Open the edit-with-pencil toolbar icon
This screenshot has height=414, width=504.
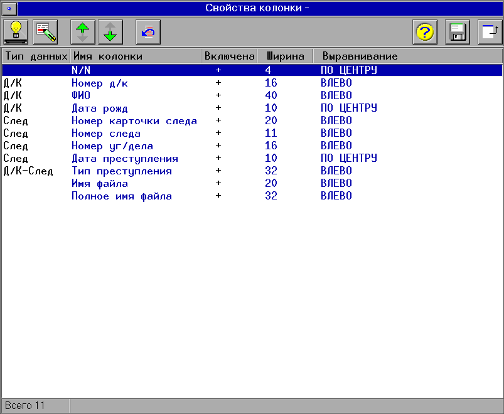point(46,32)
